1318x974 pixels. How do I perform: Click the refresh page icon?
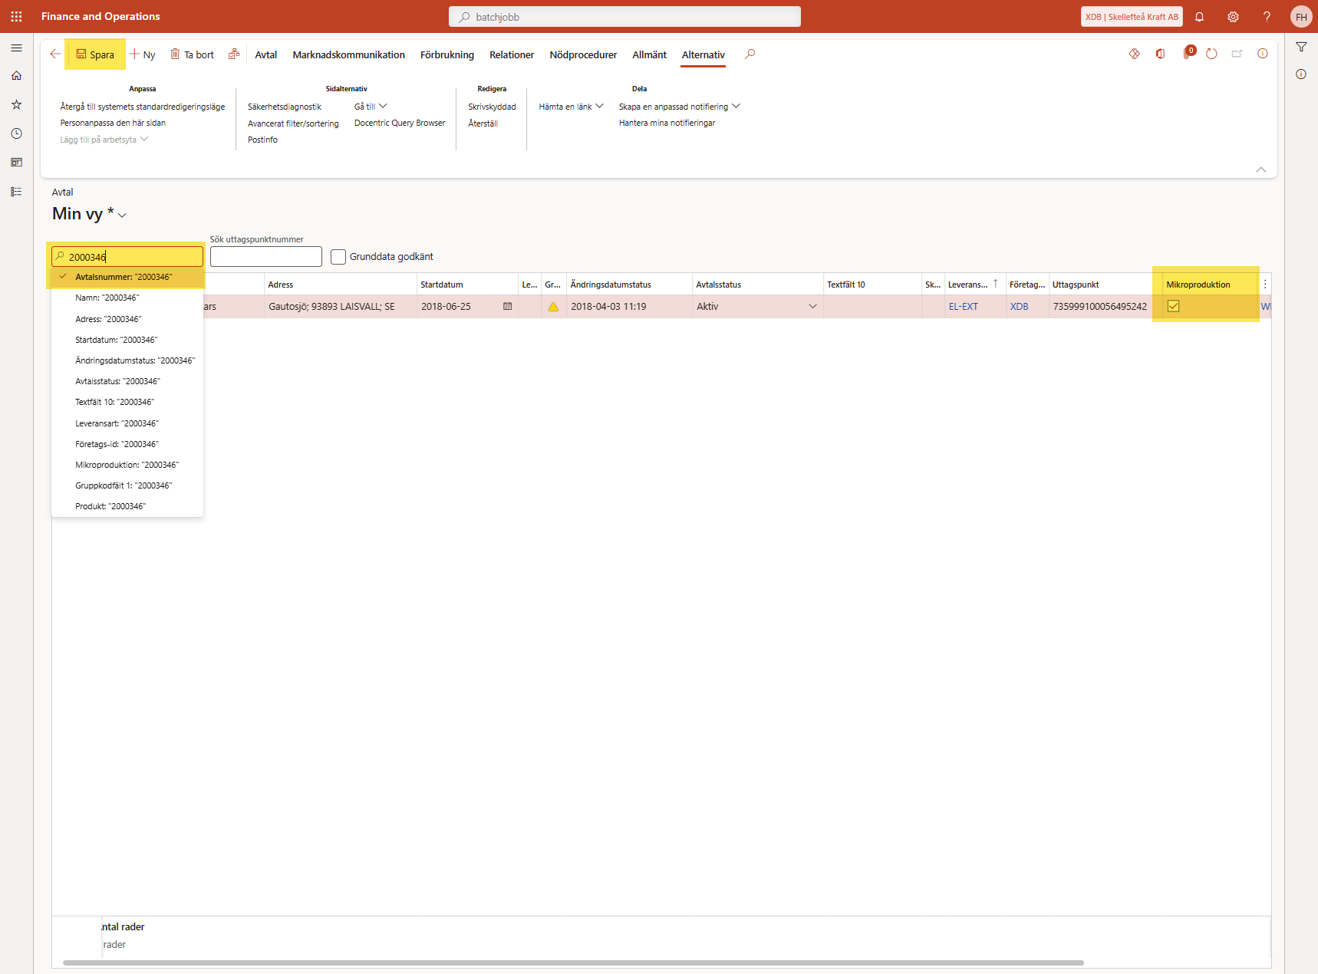[1211, 54]
